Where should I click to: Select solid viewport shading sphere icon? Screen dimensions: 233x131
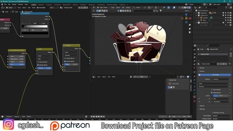(x=185, y=8)
